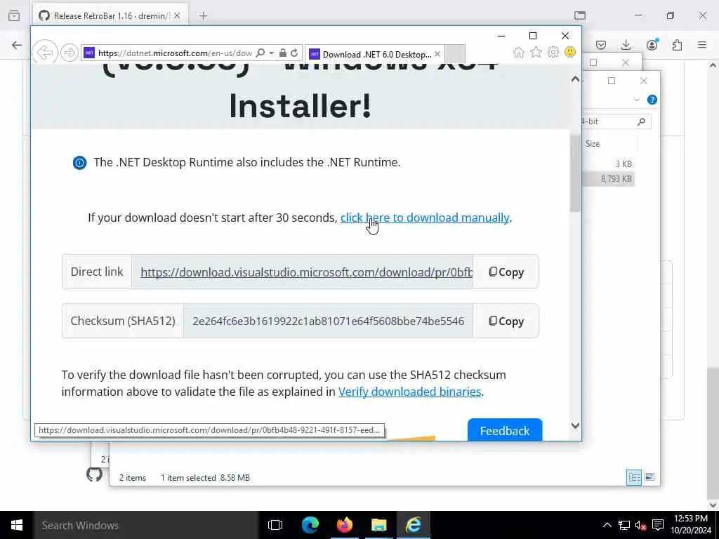Click 'click here to download manually' link
The height and width of the screenshot is (539, 719).
pyautogui.click(x=425, y=218)
